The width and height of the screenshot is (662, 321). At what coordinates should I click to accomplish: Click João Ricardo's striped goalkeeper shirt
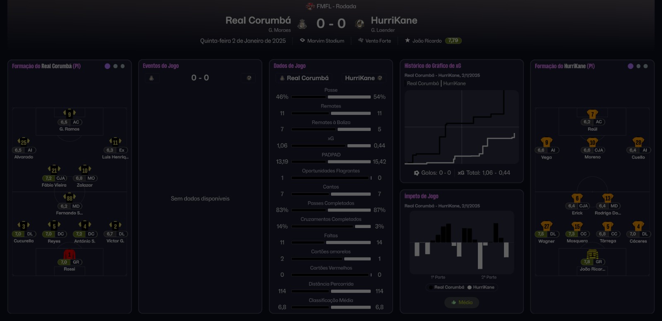pyautogui.click(x=592, y=254)
